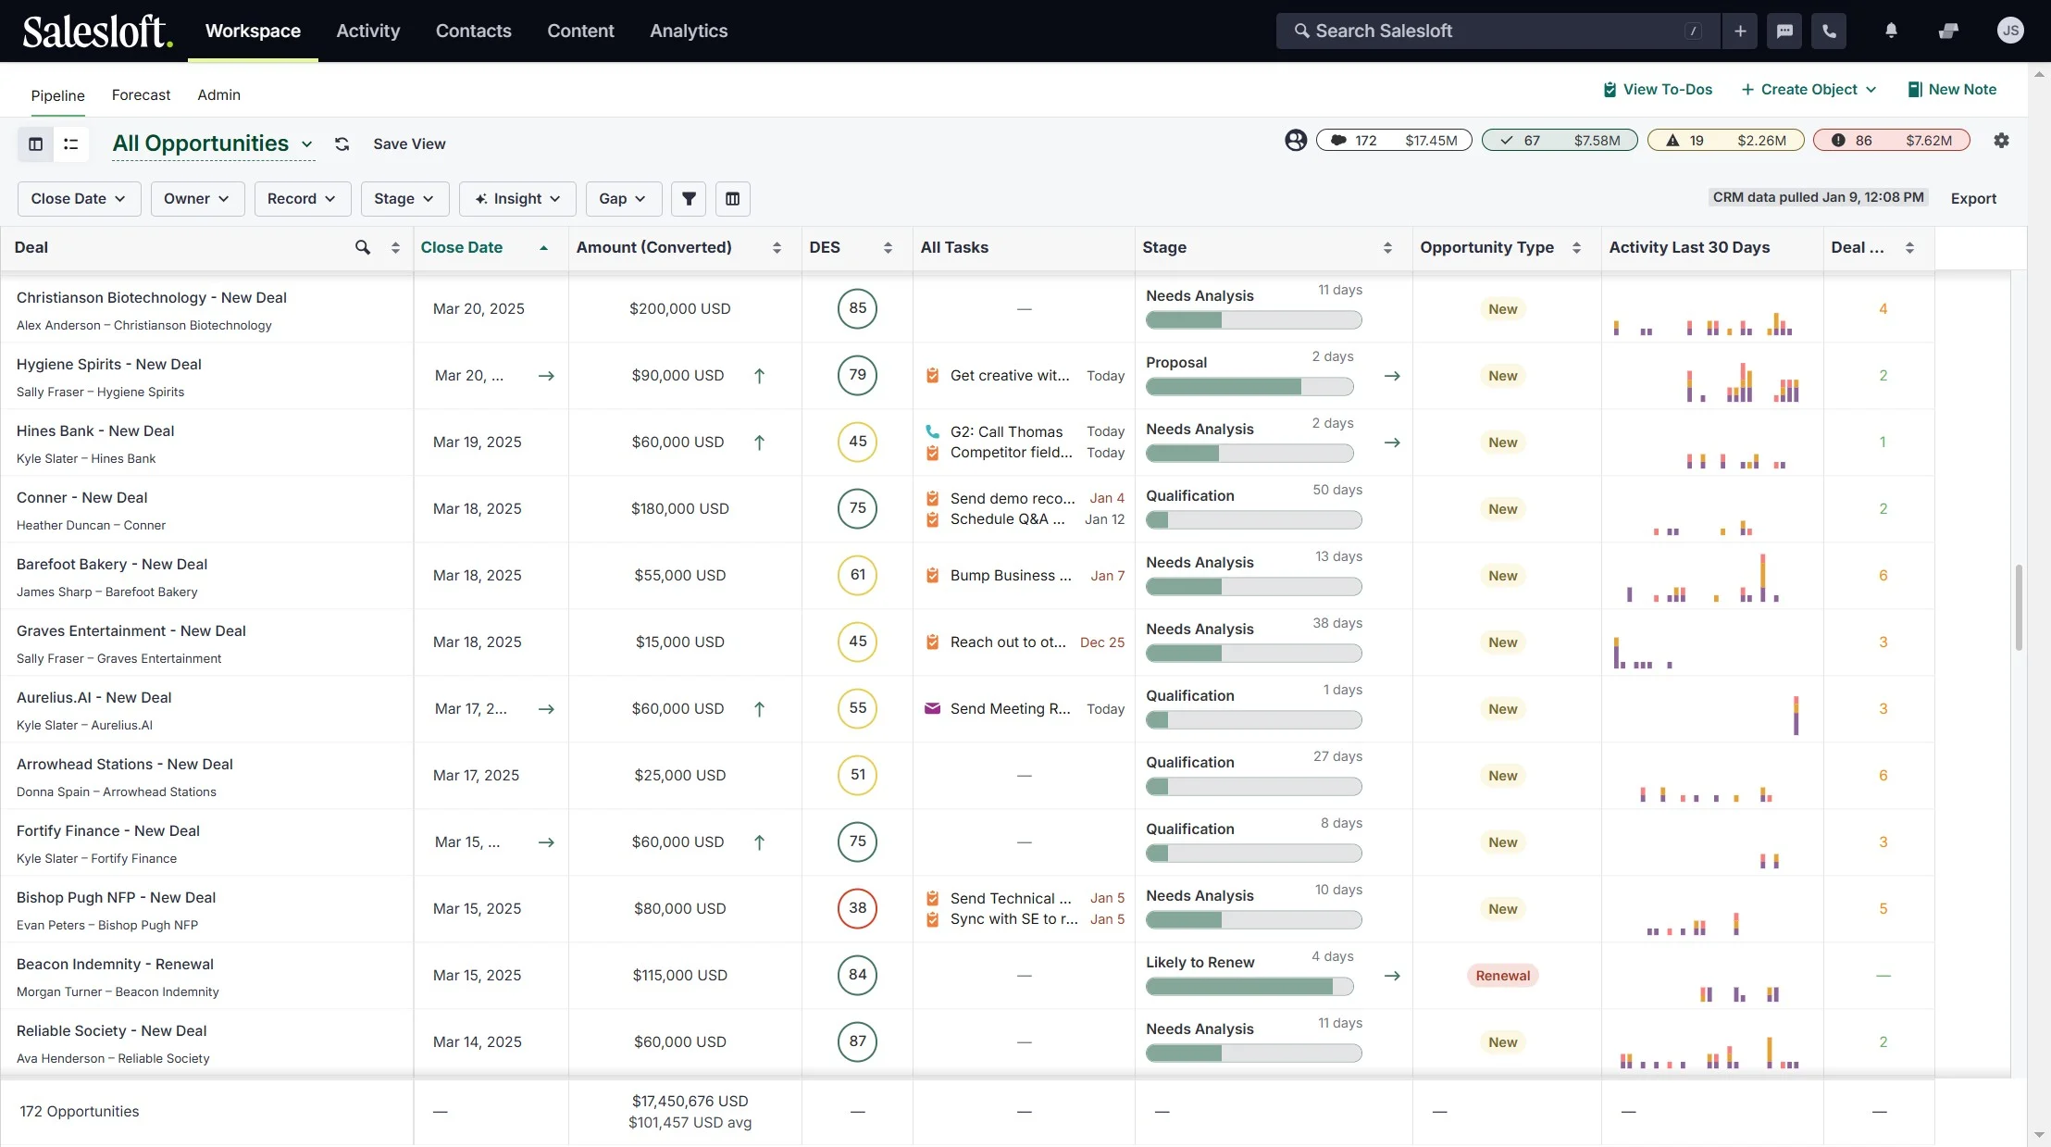Viewport: 2051px width, 1147px height.
Task: Click Fortify Finance amount increase arrow
Action: point(759,842)
